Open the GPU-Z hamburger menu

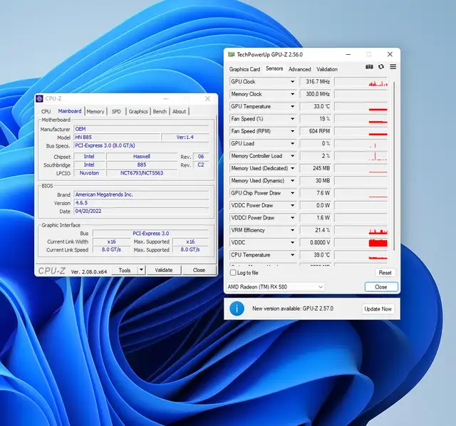393,66
